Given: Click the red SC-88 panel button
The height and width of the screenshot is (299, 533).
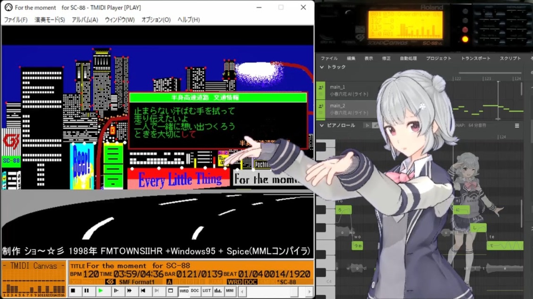Looking at the screenshot, I should [x=465, y=30].
